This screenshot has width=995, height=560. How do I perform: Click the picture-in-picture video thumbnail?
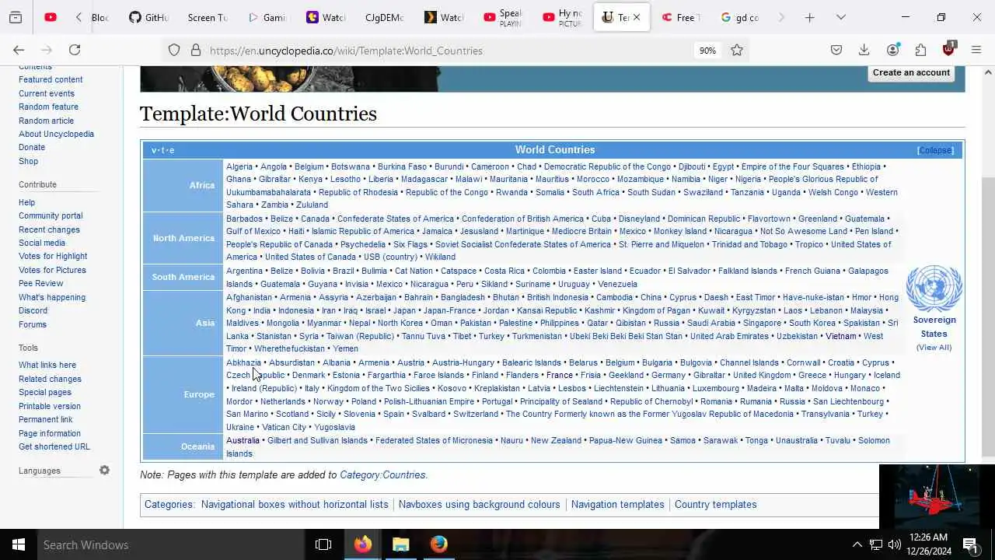pos(937,496)
